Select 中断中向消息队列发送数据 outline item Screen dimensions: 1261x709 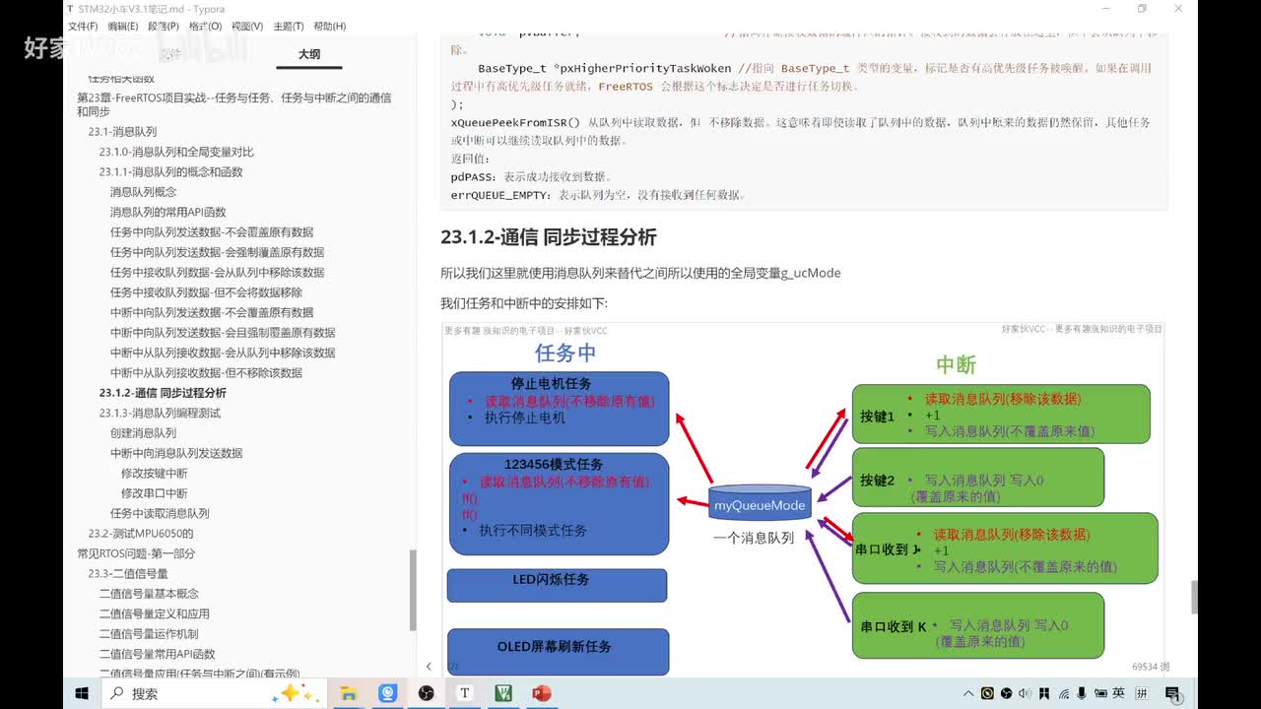point(176,453)
